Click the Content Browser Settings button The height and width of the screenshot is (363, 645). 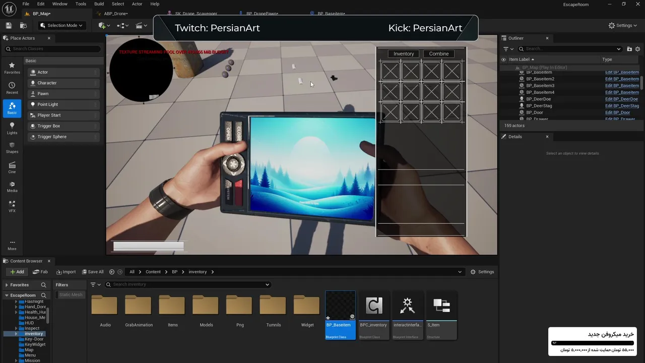click(482, 272)
